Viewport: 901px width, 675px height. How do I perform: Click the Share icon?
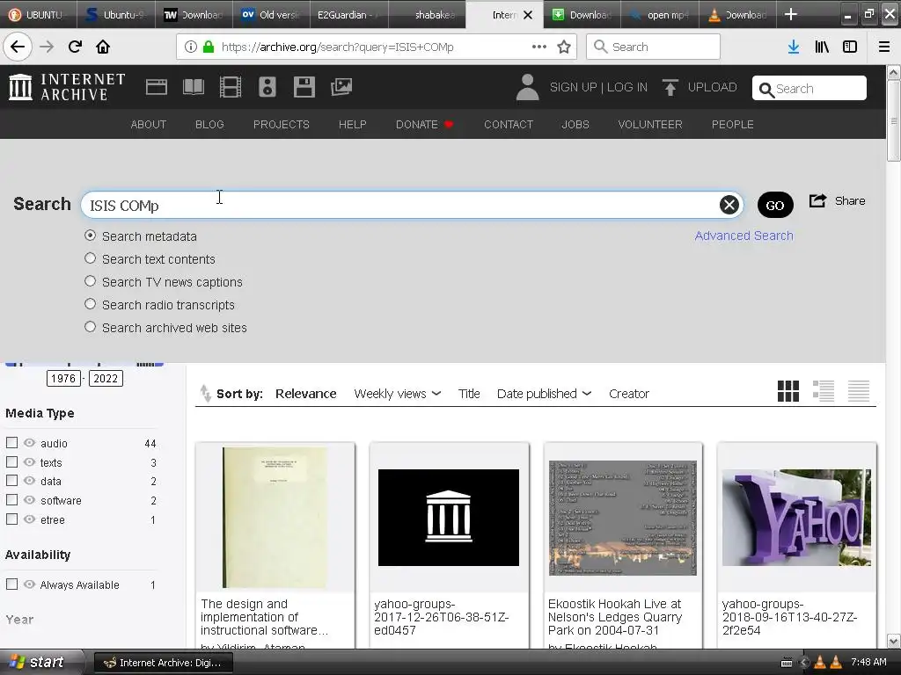(817, 201)
